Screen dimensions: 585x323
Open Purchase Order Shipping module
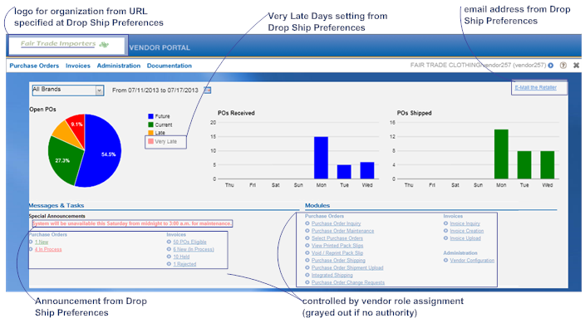[x=338, y=261]
